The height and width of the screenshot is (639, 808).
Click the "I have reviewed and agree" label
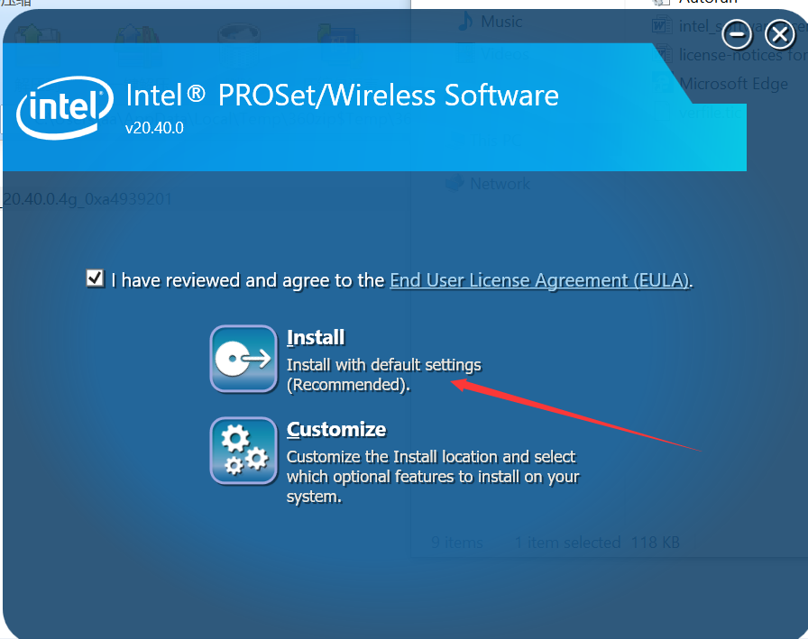248,280
